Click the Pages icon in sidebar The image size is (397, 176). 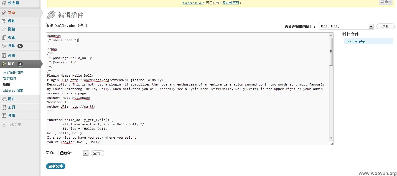[4, 37]
